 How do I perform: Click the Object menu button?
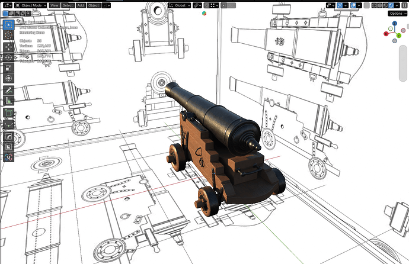(94, 5)
